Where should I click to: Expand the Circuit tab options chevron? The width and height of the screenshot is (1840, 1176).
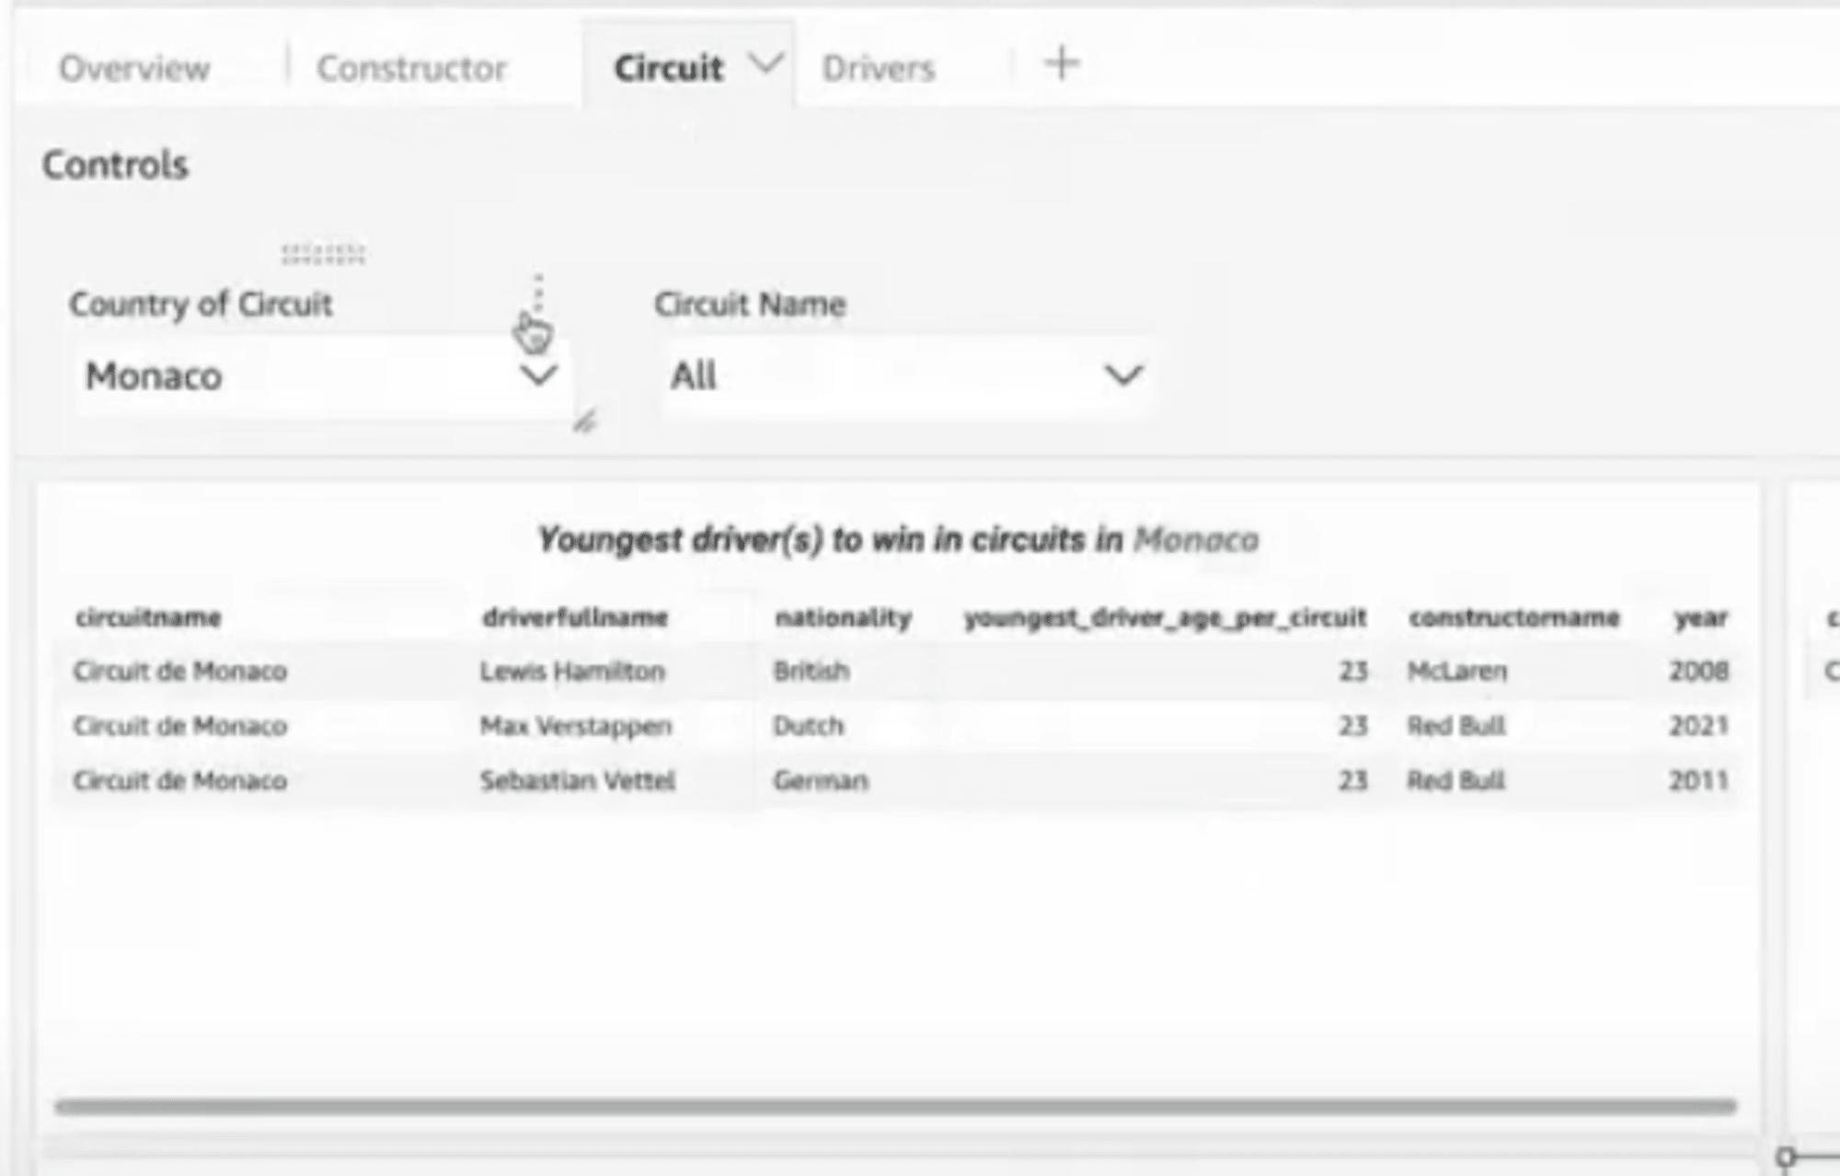pos(766,64)
